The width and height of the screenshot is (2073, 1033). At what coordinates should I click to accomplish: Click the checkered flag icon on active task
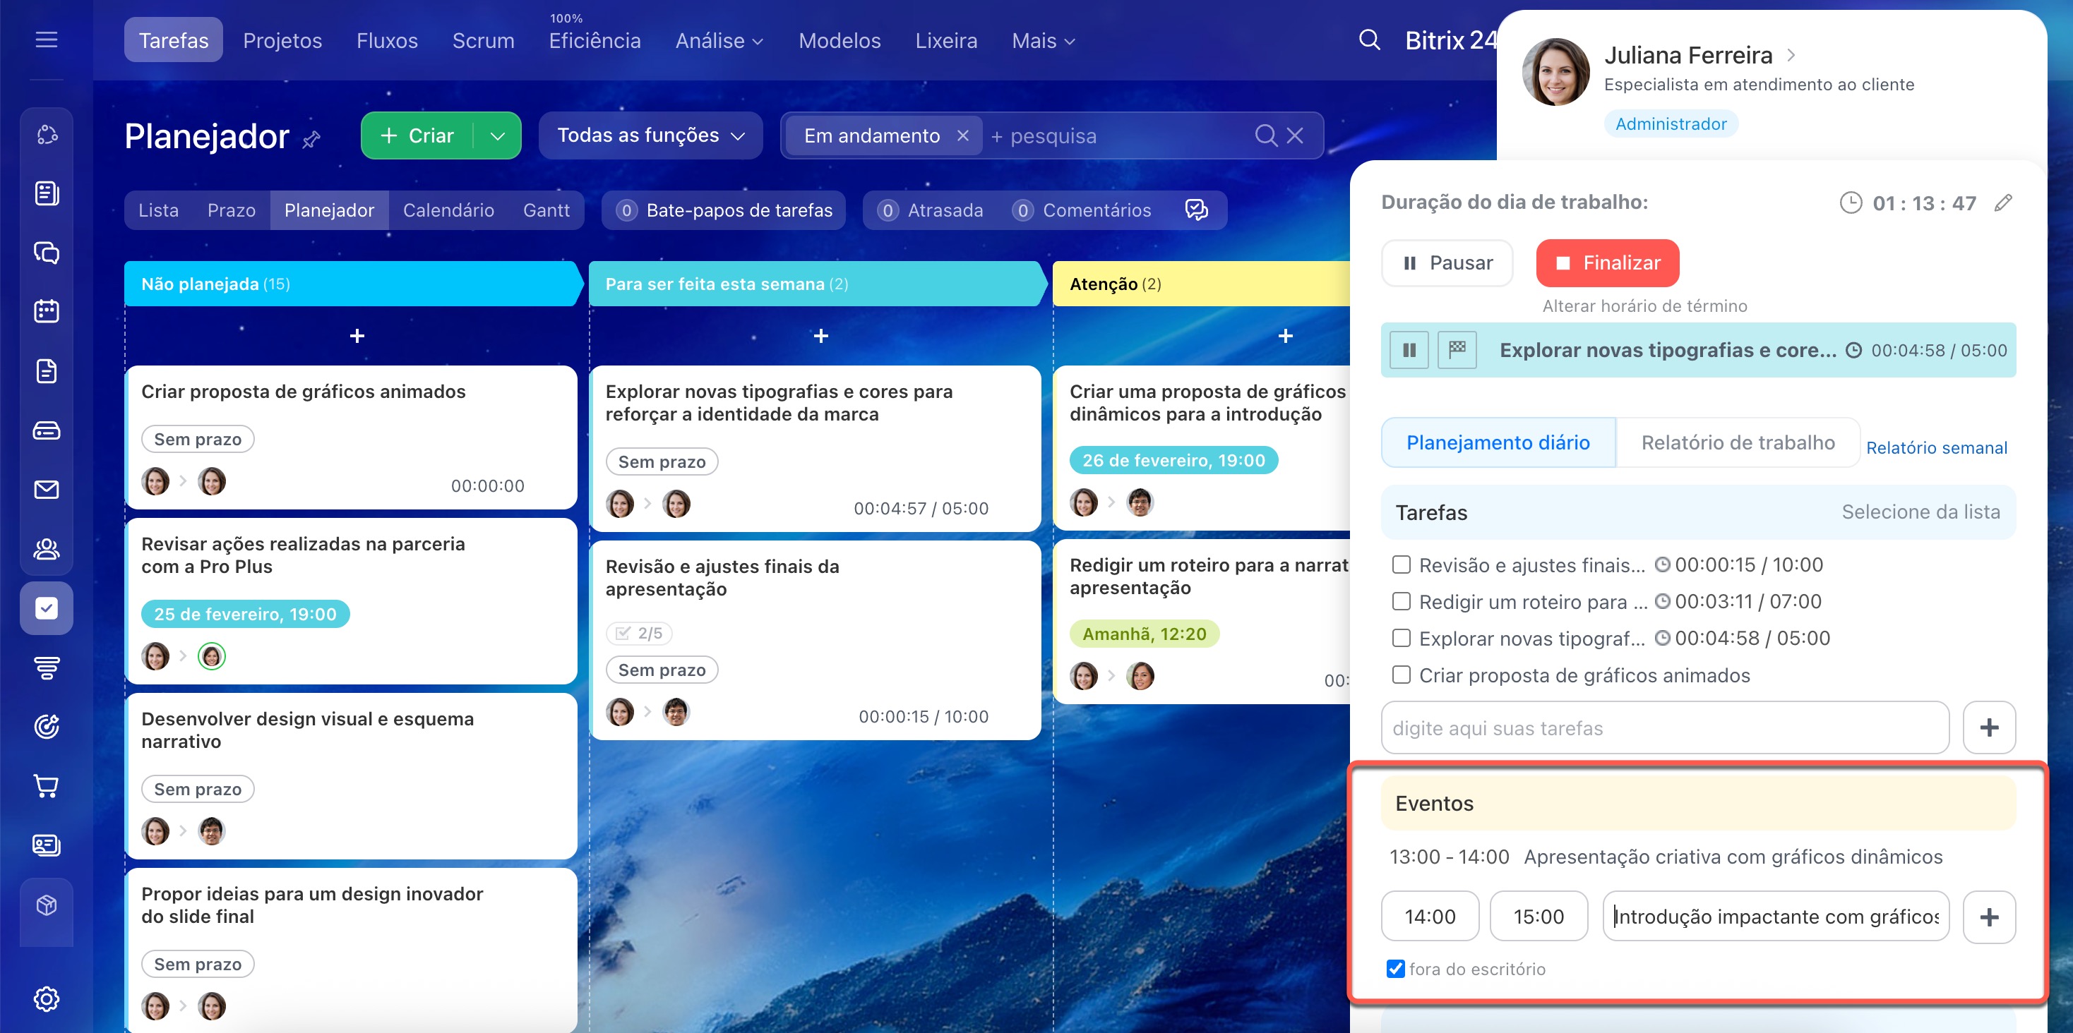pyautogui.click(x=1457, y=350)
